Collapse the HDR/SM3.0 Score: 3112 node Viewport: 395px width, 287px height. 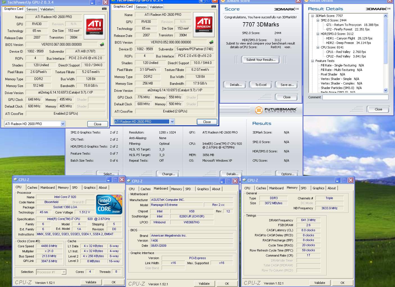coord(318,34)
